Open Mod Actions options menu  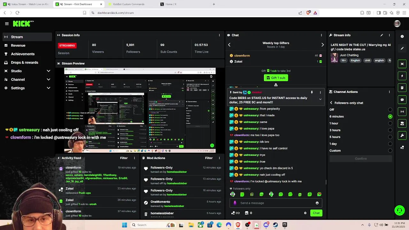[219, 158]
